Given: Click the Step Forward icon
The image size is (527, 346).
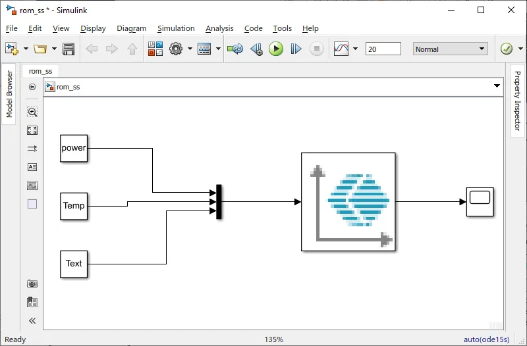Looking at the screenshot, I should tap(296, 49).
